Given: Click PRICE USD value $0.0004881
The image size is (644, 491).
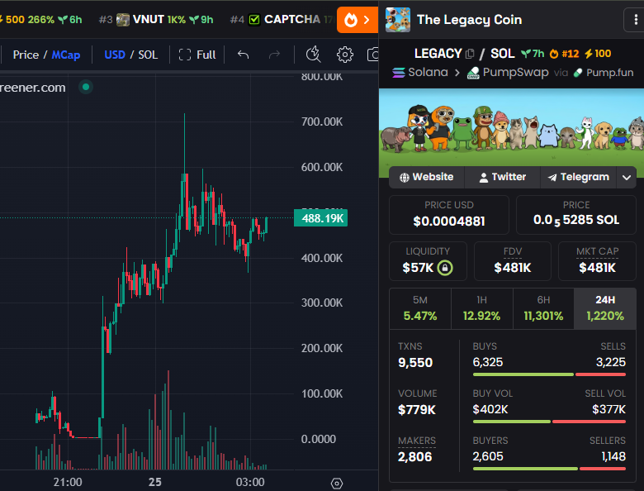Looking at the screenshot, I should pyautogui.click(x=449, y=222).
